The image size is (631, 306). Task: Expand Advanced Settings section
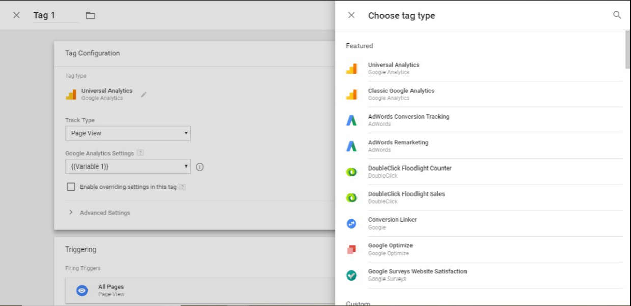(100, 213)
